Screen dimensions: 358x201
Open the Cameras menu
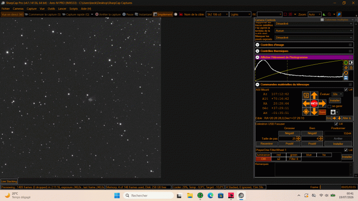tap(18, 8)
